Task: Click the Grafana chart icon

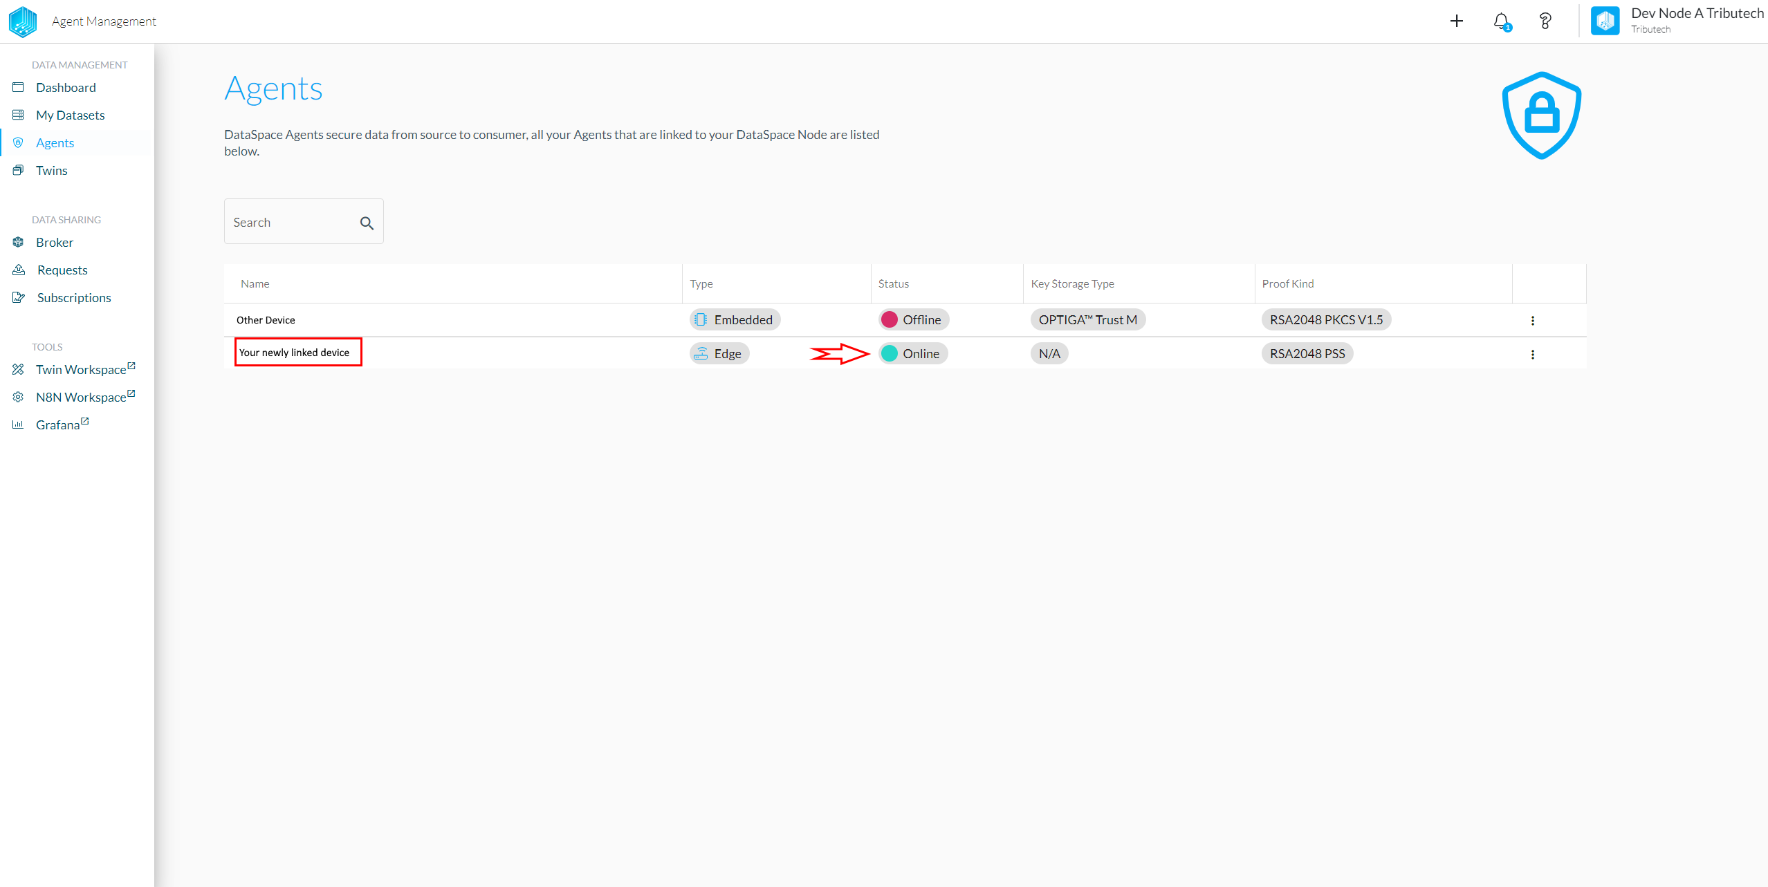Action: pos(19,424)
